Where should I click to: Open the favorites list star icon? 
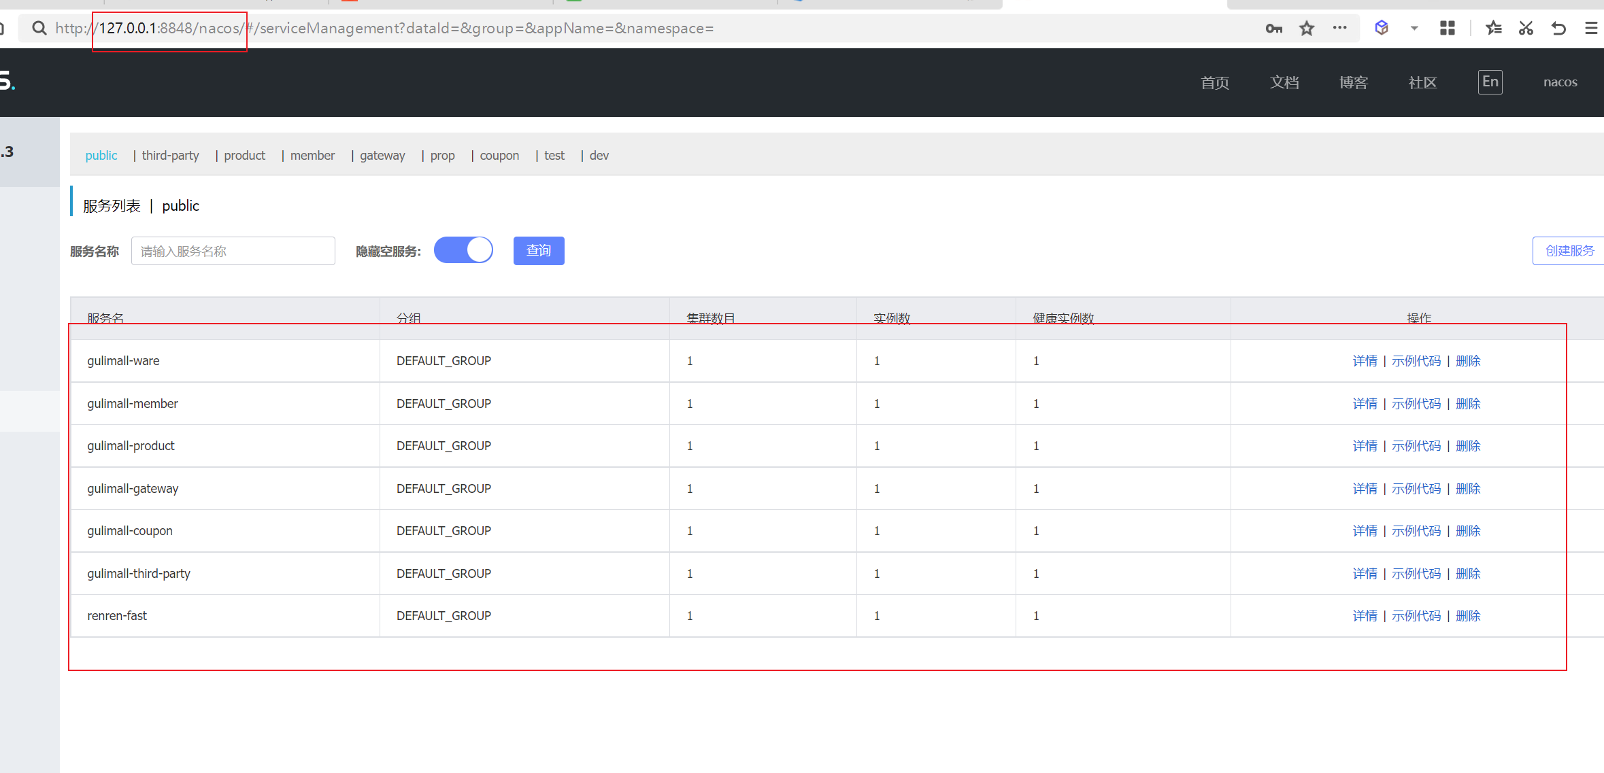point(1494,28)
